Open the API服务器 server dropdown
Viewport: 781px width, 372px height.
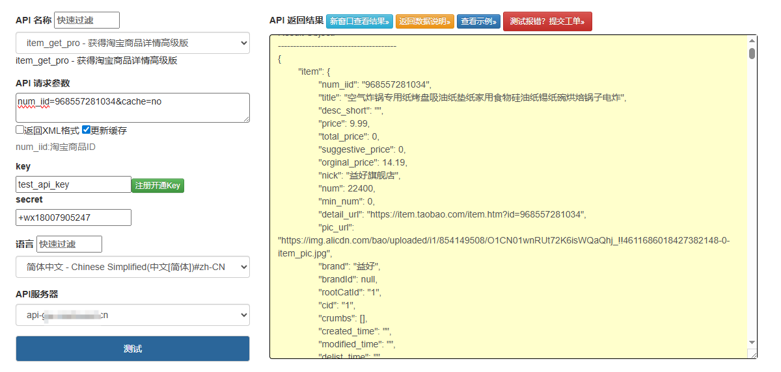[x=133, y=315]
